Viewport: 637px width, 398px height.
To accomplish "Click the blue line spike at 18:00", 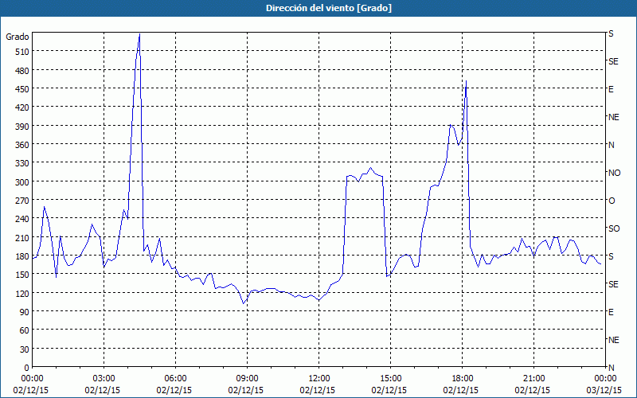I will point(466,82).
